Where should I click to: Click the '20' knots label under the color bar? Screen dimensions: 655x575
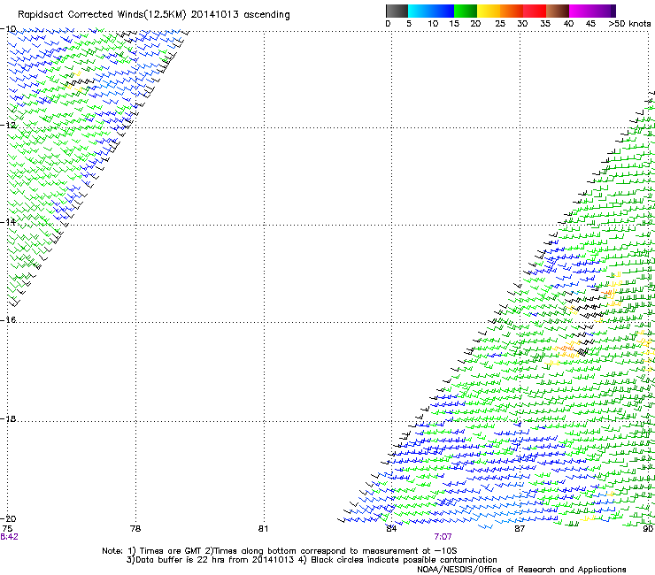[x=475, y=24]
